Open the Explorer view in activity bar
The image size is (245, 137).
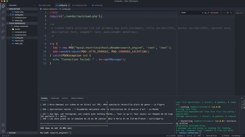(x=3, y=6)
